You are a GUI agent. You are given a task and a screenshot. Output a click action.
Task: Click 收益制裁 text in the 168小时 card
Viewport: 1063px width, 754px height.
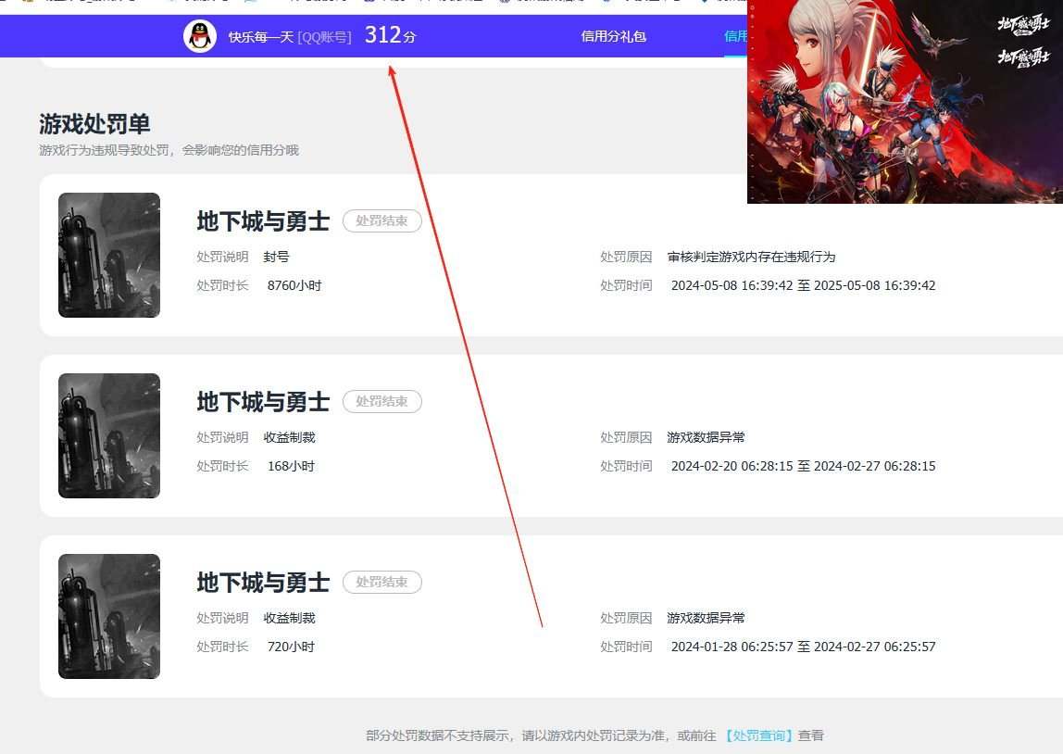pyautogui.click(x=290, y=437)
